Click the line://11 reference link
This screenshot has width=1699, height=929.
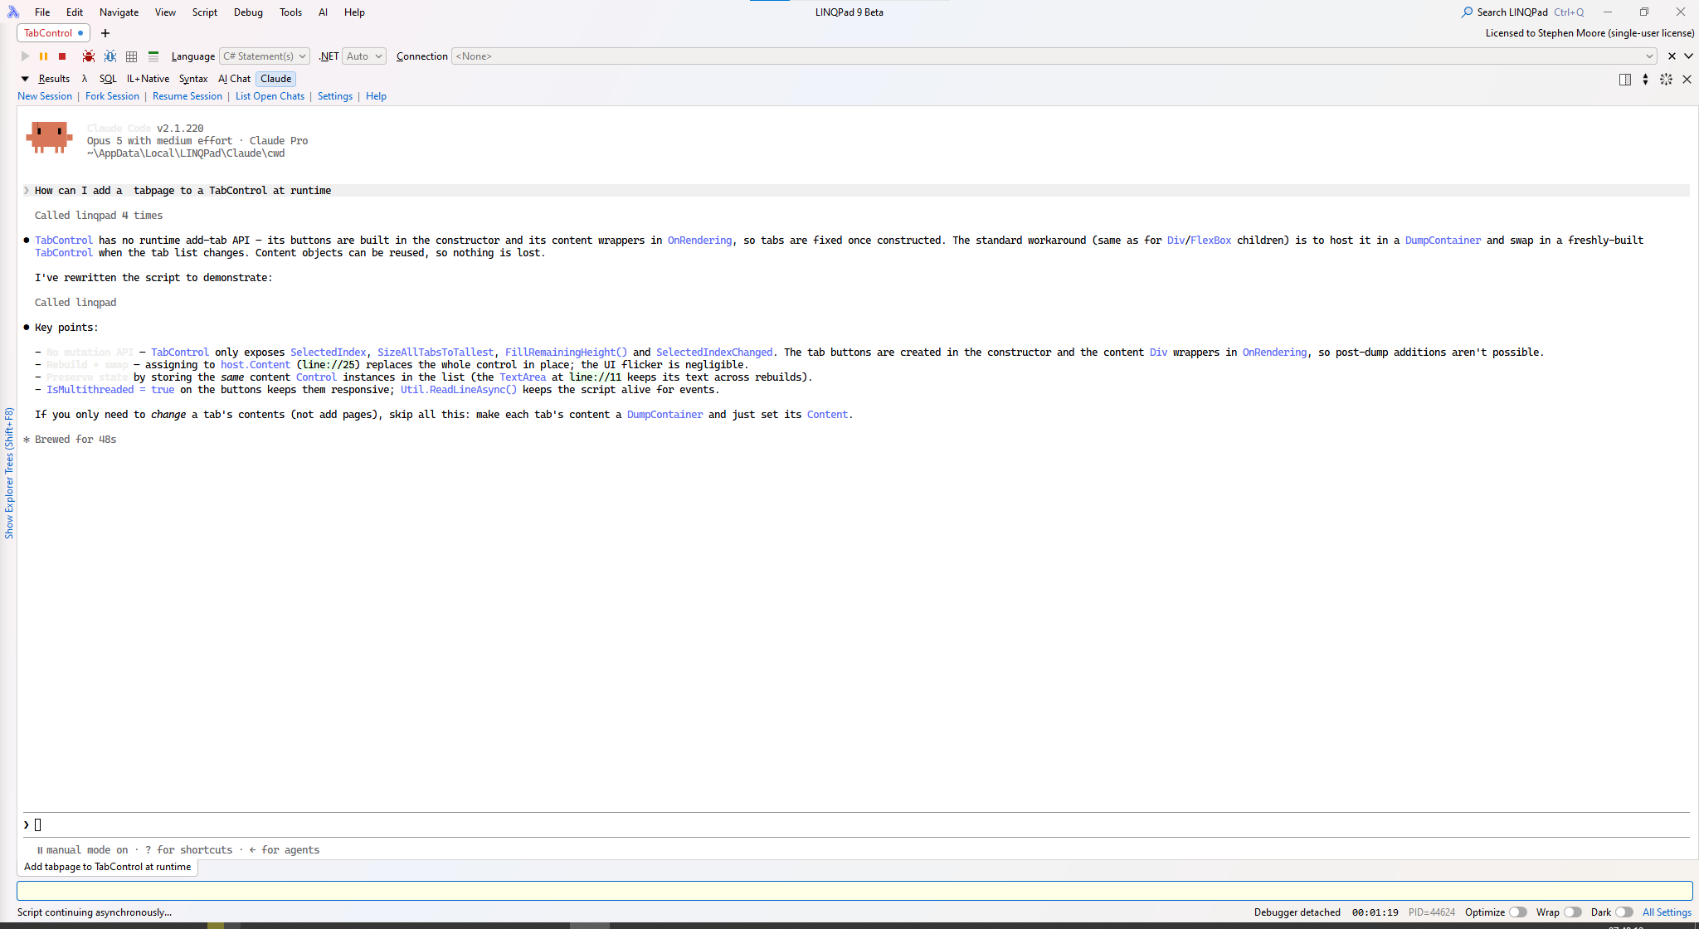[x=595, y=377]
